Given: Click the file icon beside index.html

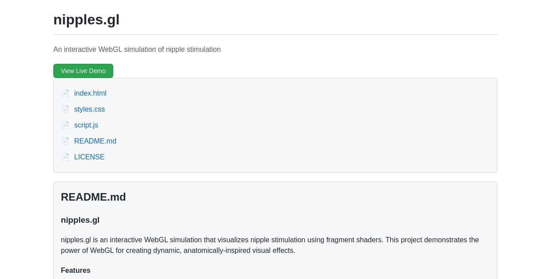Looking at the screenshot, I should pos(65,93).
